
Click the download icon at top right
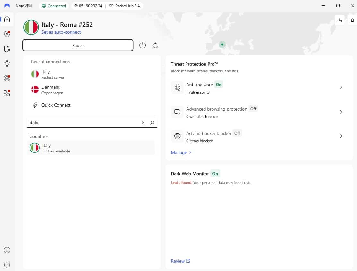click(x=340, y=20)
